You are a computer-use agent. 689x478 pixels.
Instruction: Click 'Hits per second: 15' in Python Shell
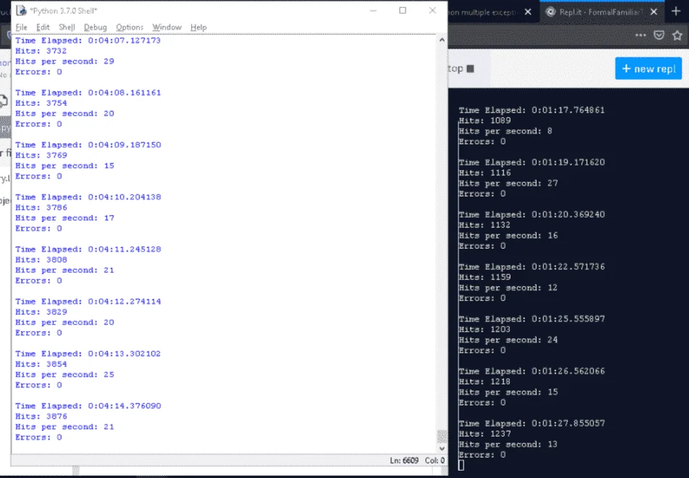(65, 166)
